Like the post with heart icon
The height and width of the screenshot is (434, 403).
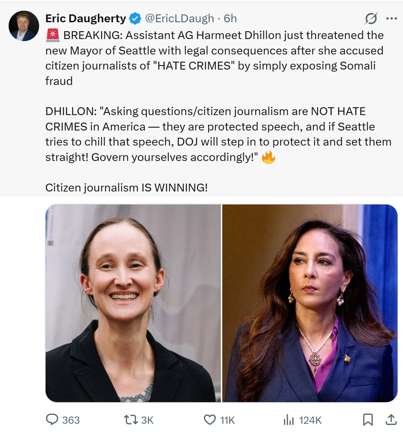click(x=210, y=420)
